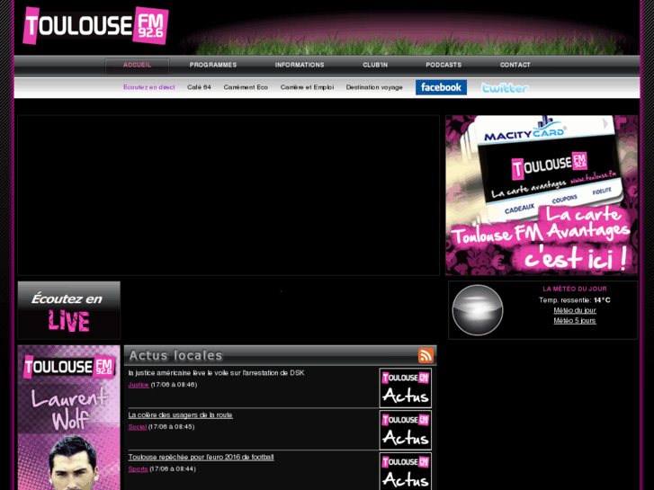Subscribe via the orange RSS feed icon
Image resolution: width=654 pixels, height=490 pixels.
(426, 356)
